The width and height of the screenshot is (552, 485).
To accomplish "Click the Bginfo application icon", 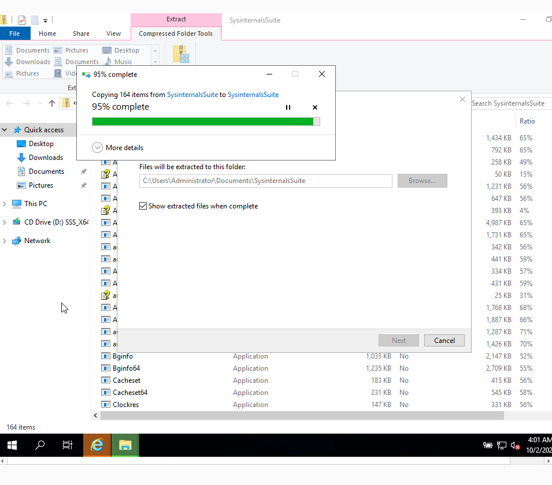I will (x=106, y=356).
